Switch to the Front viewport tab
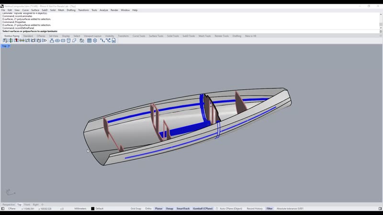The image size is (383, 215). click(27, 204)
